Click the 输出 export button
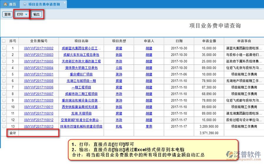 pyautogui.click(x=37, y=14)
